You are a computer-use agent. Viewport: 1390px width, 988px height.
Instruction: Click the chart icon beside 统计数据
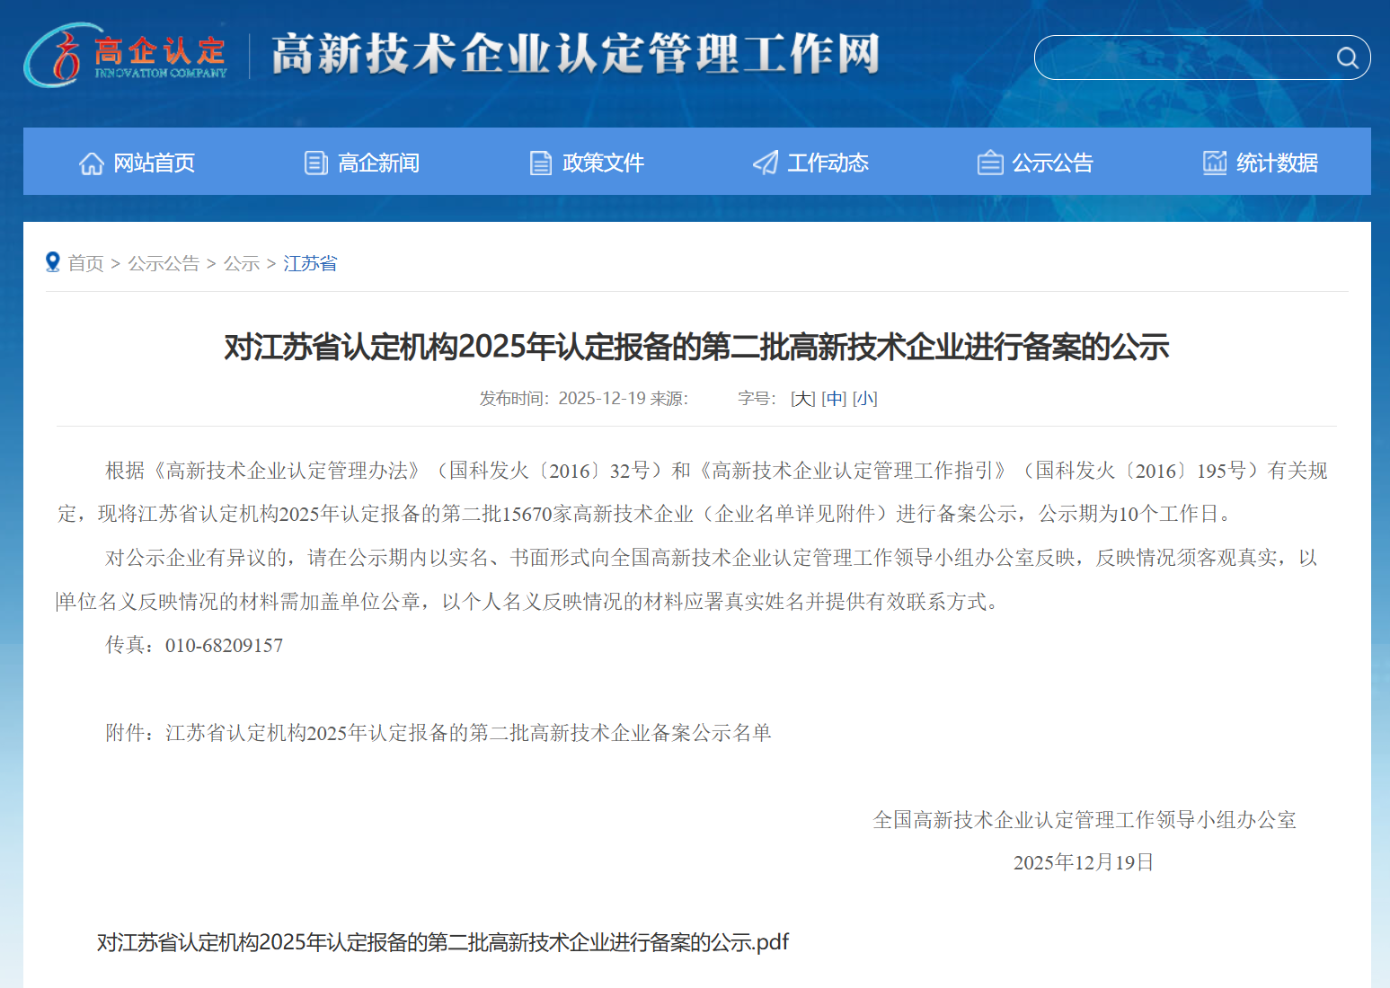tap(1215, 163)
